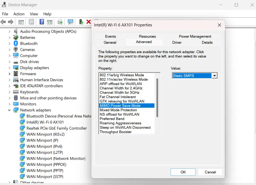Viewport: 256px width, 185px height.
Task: Click the red X Uninstall device icon
Action: [x=88, y=22]
